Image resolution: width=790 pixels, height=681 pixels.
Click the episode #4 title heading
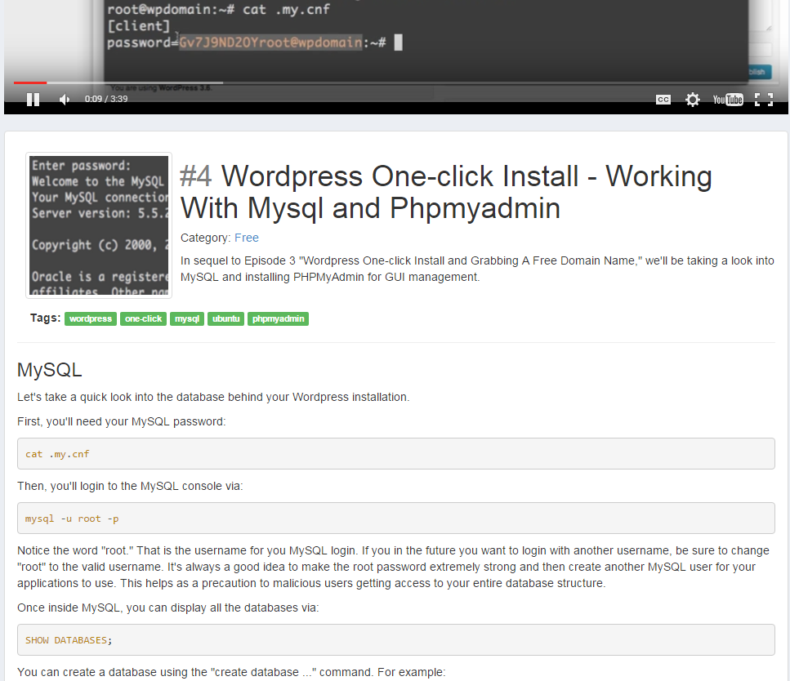click(446, 192)
